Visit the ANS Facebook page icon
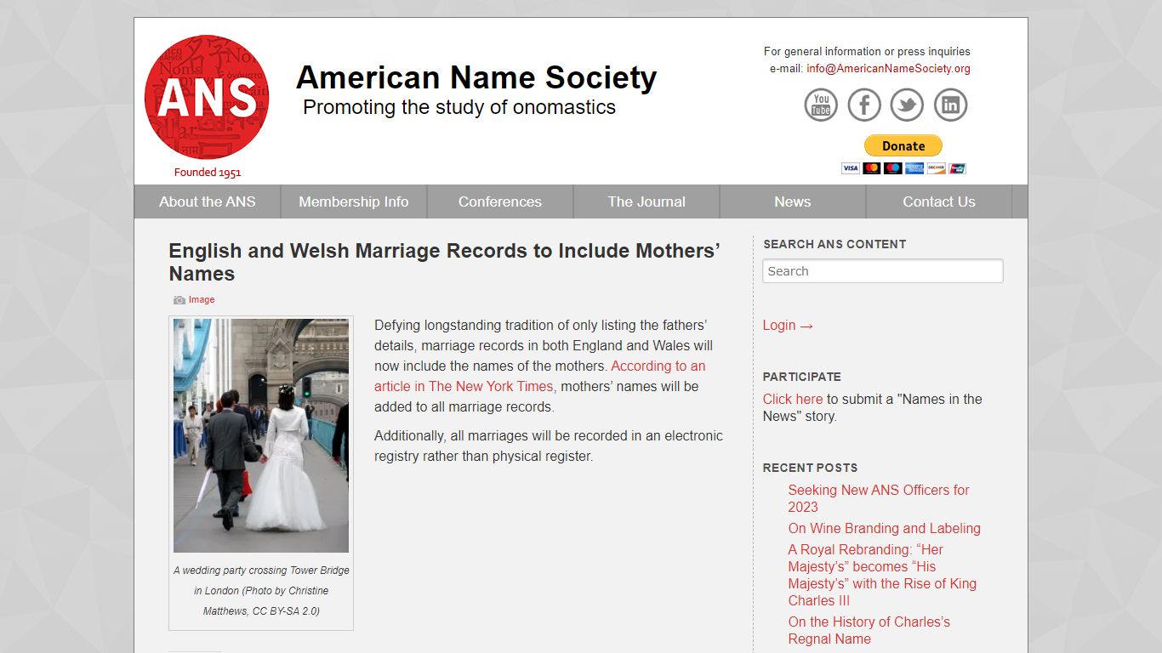The width and height of the screenshot is (1162, 653). click(864, 105)
